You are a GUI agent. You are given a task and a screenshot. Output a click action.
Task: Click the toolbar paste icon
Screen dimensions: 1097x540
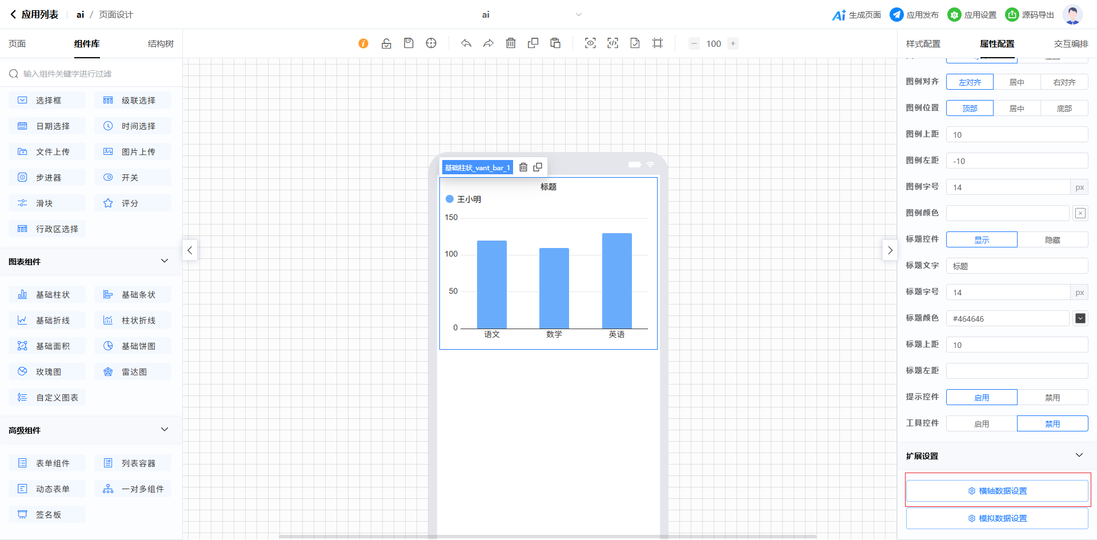tap(555, 43)
